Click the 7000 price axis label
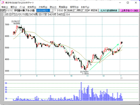 (7, 25)
